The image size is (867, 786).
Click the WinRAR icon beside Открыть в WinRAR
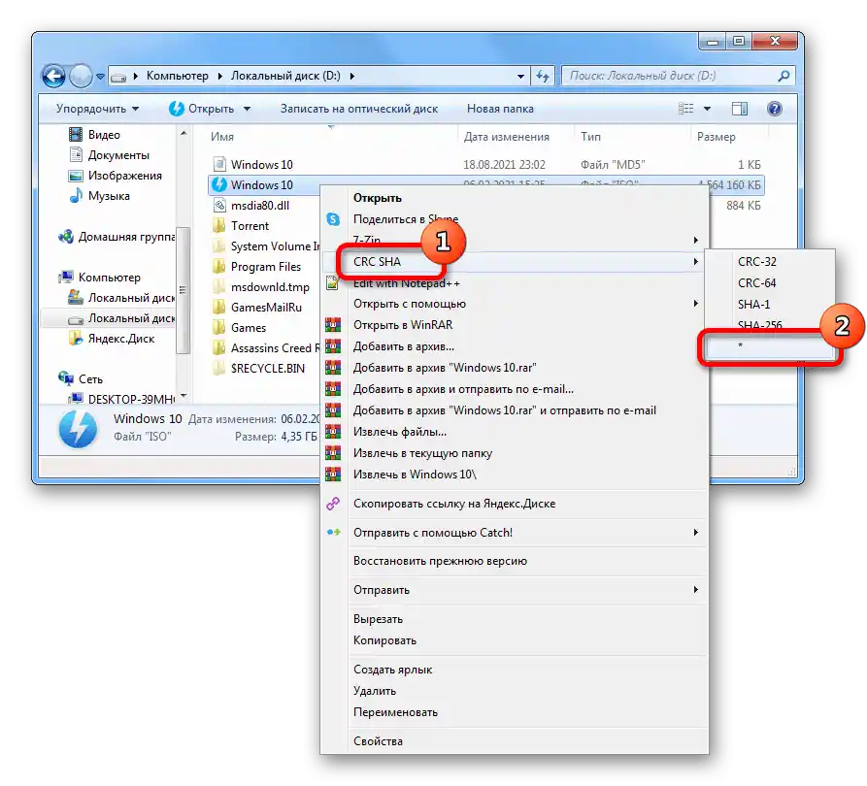pyautogui.click(x=333, y=325)
